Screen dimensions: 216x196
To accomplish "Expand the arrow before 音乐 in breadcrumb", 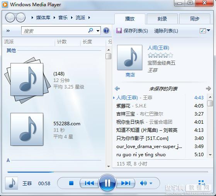I will coord(54,18).
